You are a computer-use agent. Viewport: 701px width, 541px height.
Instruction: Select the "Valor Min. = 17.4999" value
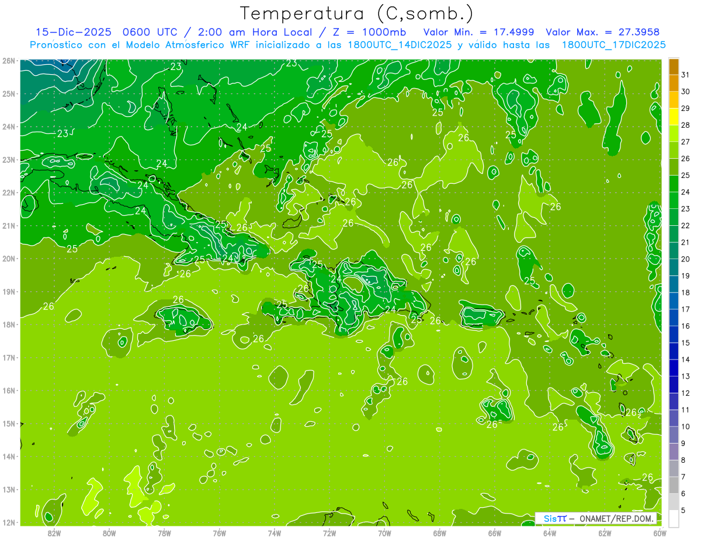[480, 32]
